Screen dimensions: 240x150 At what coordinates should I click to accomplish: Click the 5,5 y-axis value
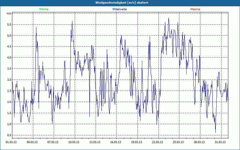[9, 25]
